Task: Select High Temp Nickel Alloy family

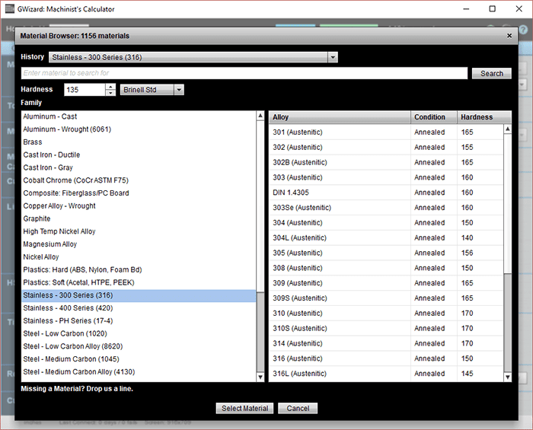Action: [139, 231]
